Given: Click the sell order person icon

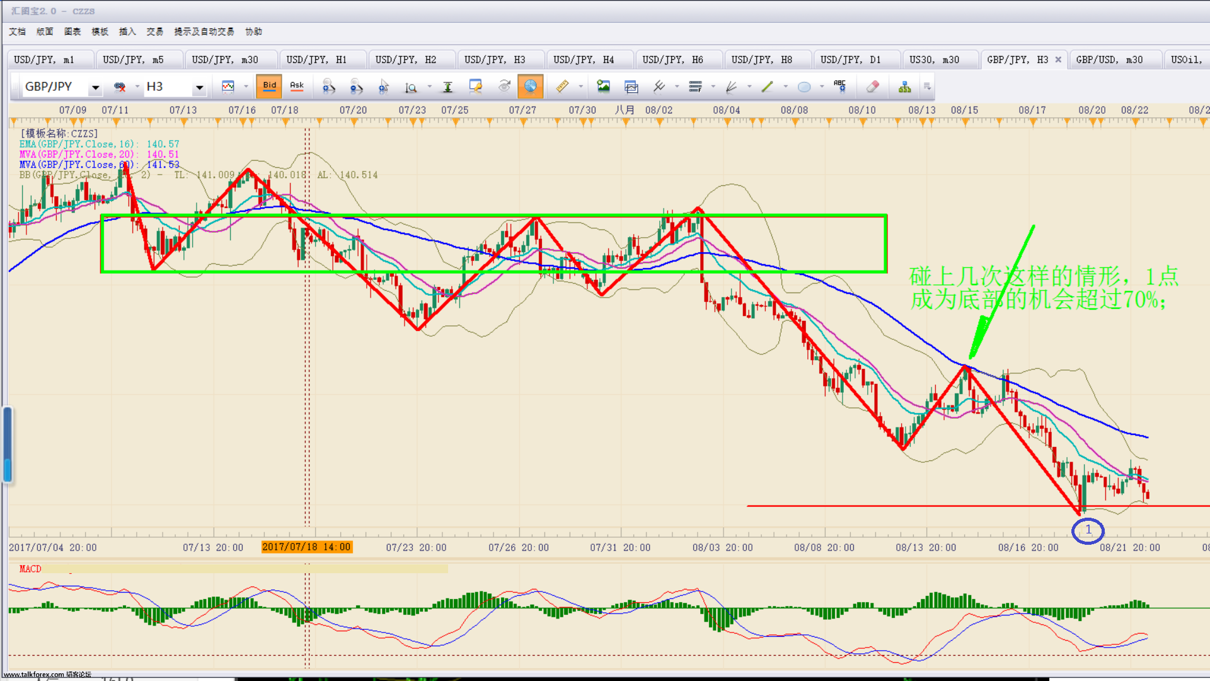Looking at the screenshot, I should [356, 87].
